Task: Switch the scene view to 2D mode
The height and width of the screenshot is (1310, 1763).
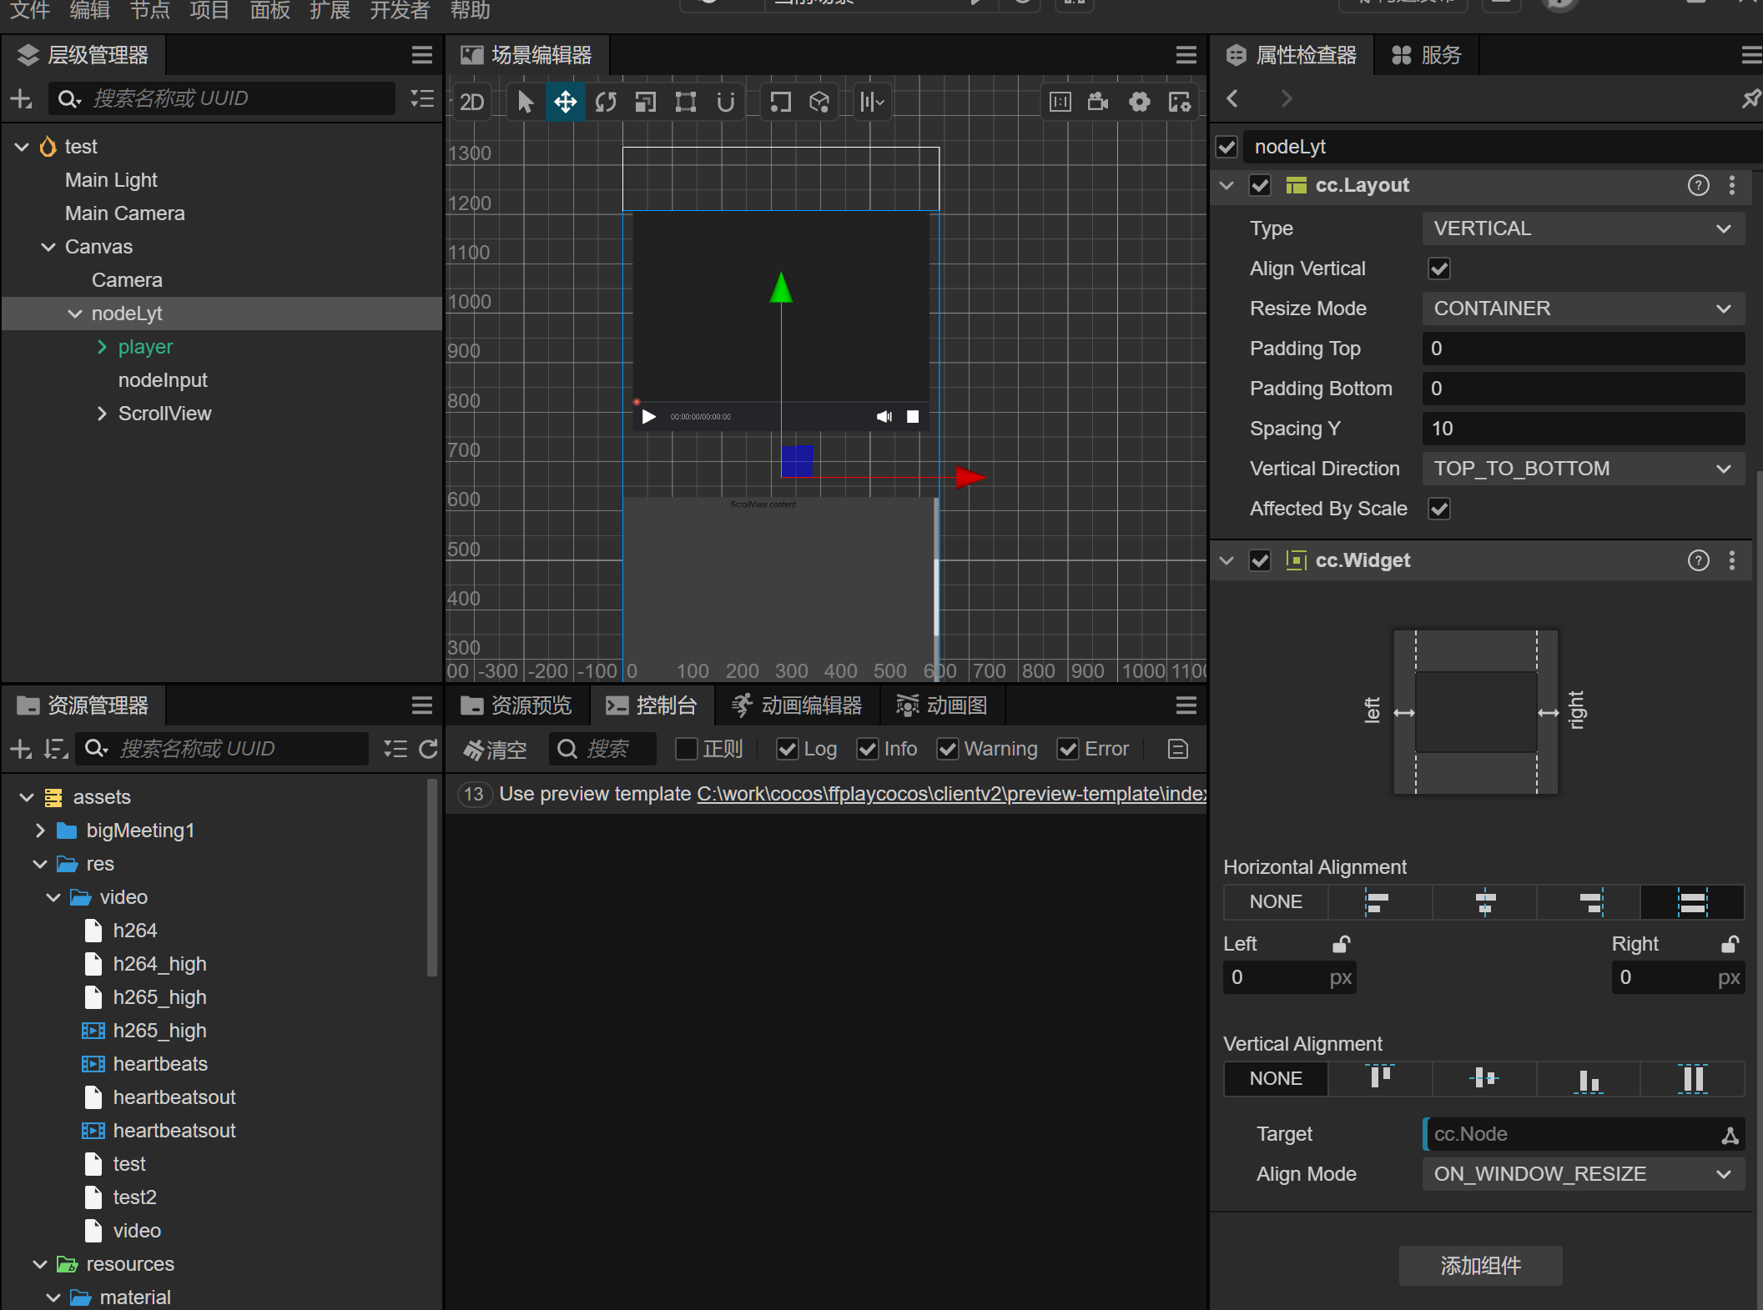Action: point(471,102)
